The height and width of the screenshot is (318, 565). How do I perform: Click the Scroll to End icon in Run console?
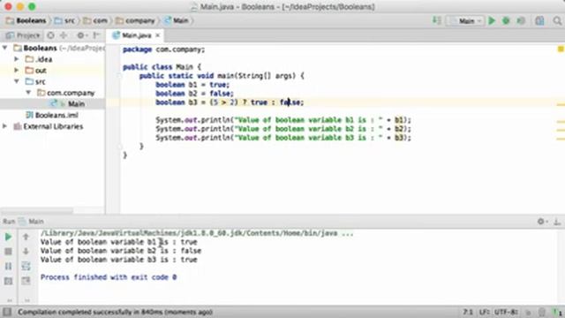26,281
